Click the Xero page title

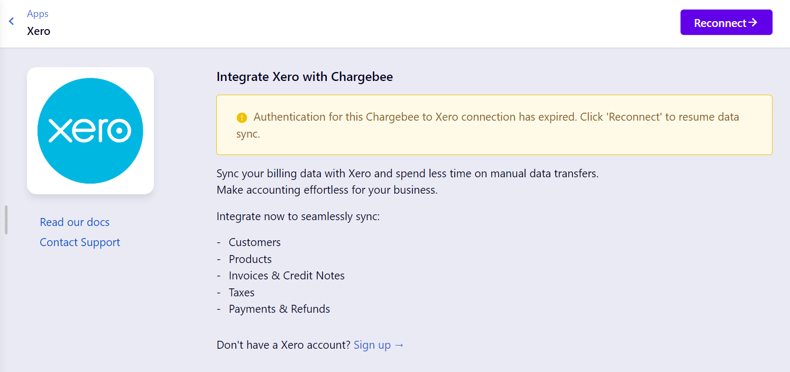(39, 31)
